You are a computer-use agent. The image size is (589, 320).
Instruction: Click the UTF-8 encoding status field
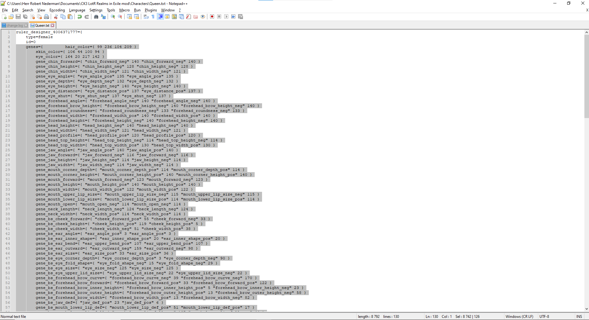tap(544, 317)
